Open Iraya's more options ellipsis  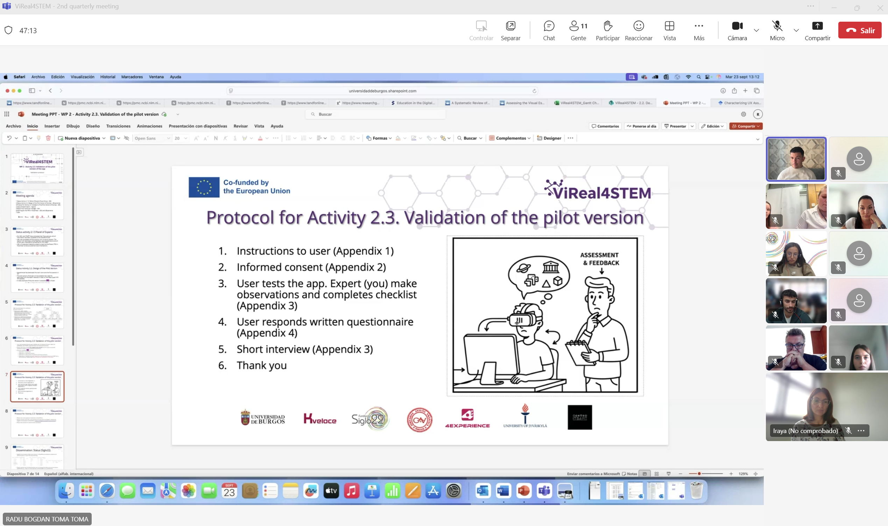tap(861, 431)
